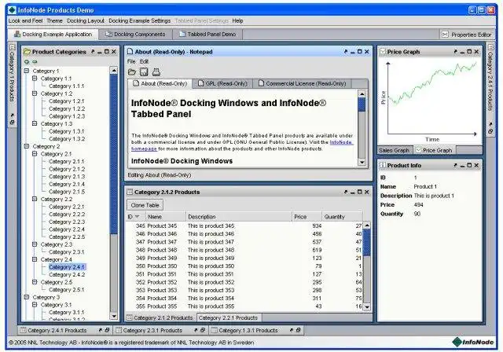Undock the About Notepad window
This screenshot has width=503, height=352.
(x=346, y=51)
